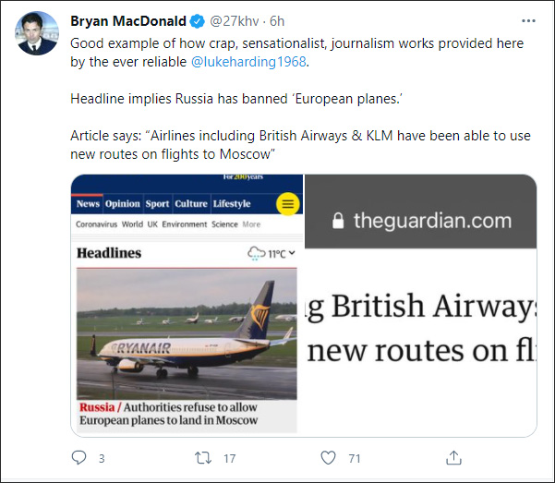The image size is (555, 483).
Task: Click the theguardian.com address bar
Action: tap(420, 221)
